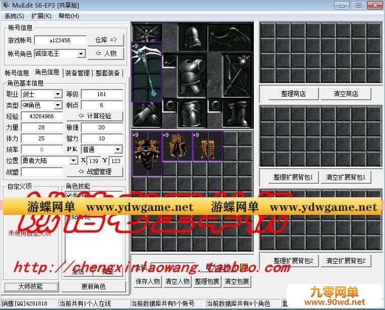Click the ring slot left of pants
This screenshot has width=385, height=310.
[170, 106]
